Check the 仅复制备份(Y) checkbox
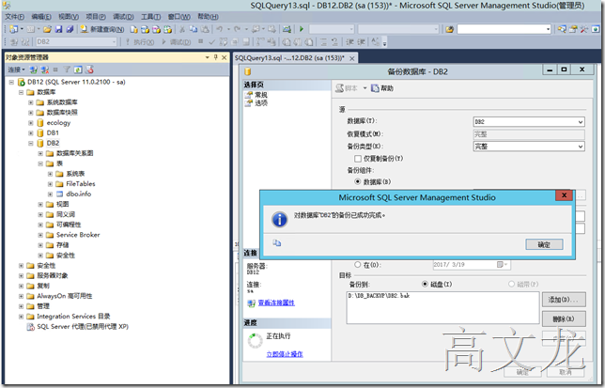 tap(358, 159)
